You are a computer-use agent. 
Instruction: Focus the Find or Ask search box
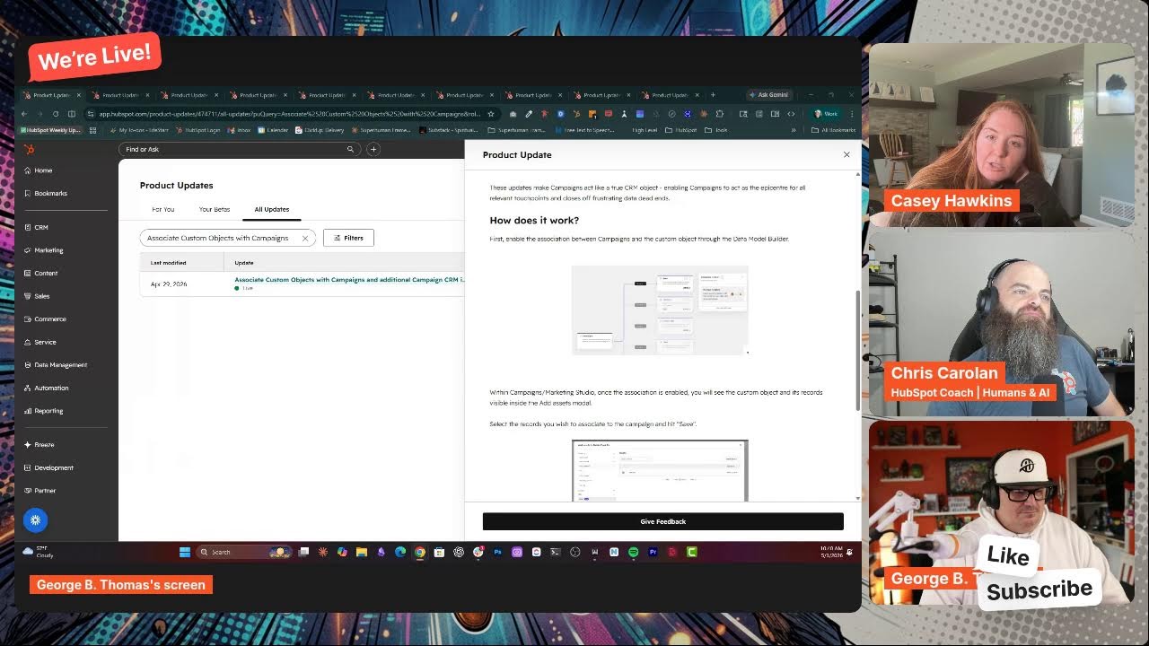tap(240, 149)
